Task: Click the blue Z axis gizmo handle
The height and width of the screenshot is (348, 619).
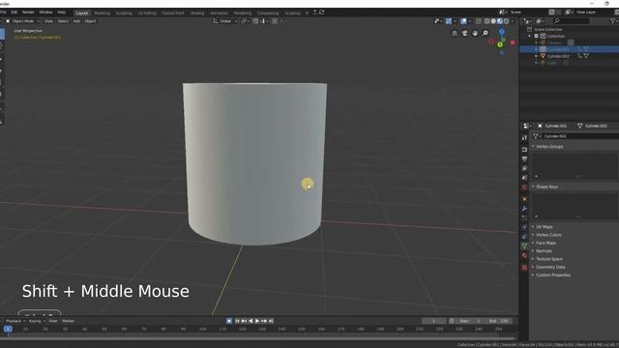Action: tap(502, 32)
